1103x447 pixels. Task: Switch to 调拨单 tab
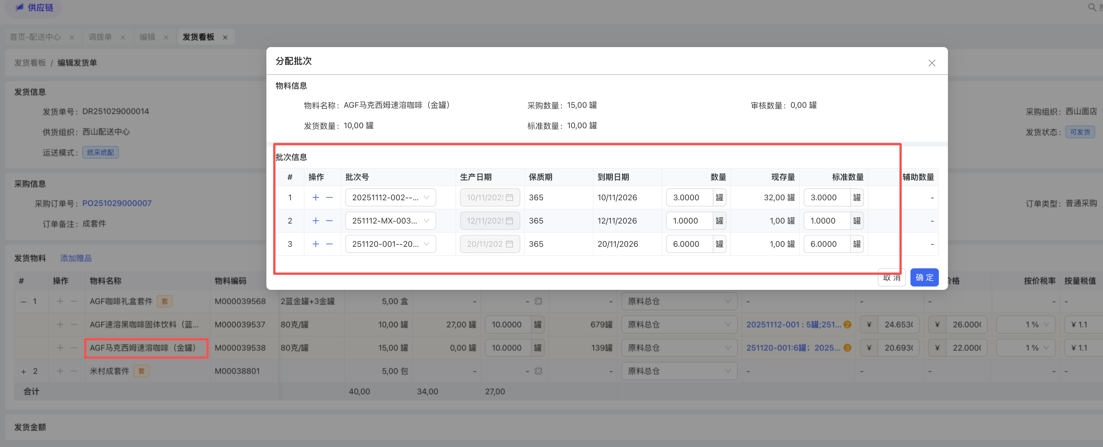100,37
